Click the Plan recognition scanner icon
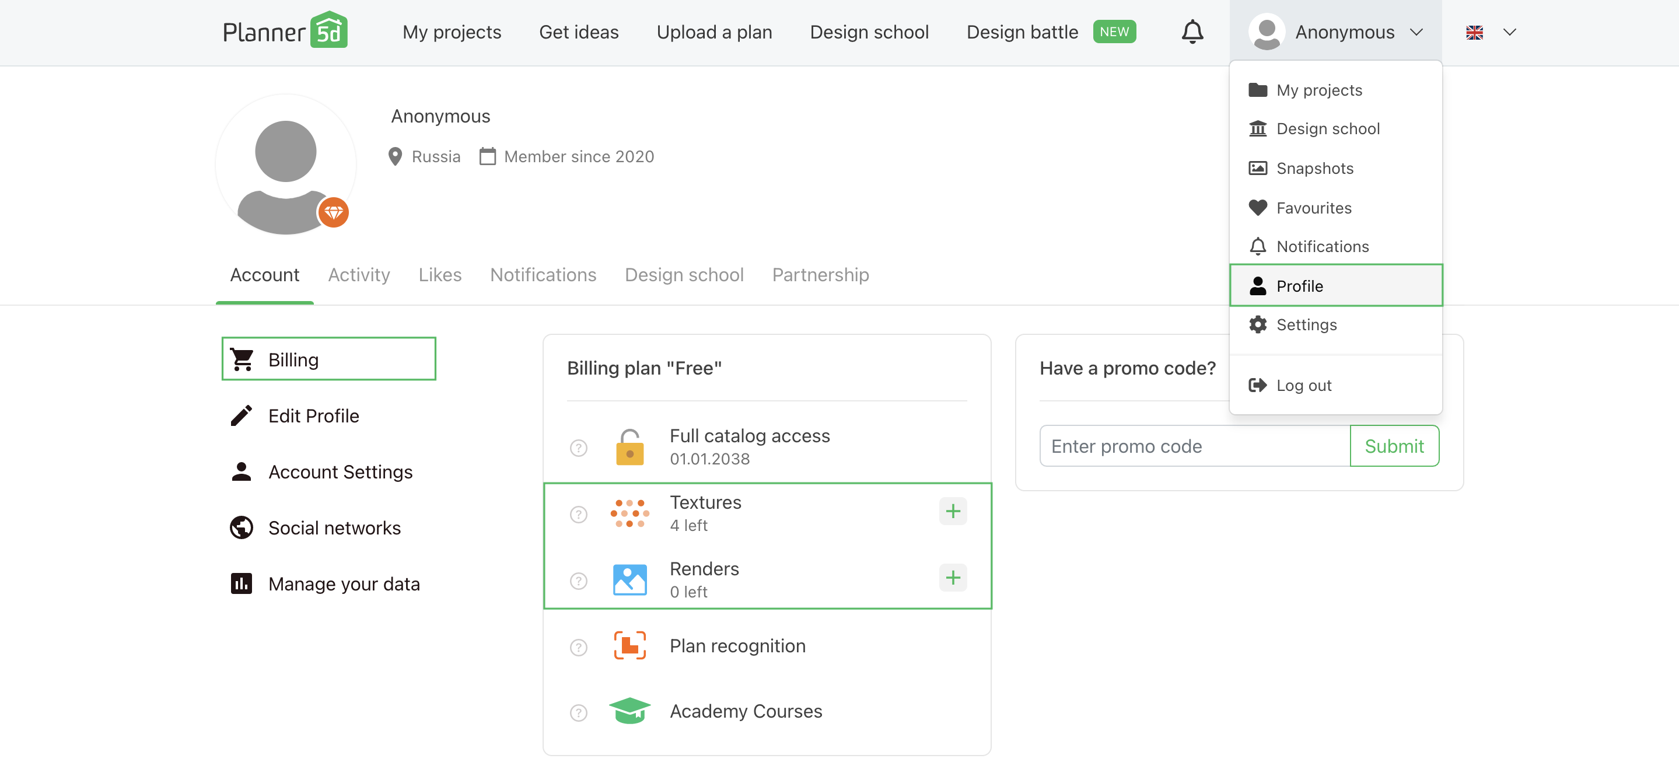 pyautogui.click(x=629, y=645)
